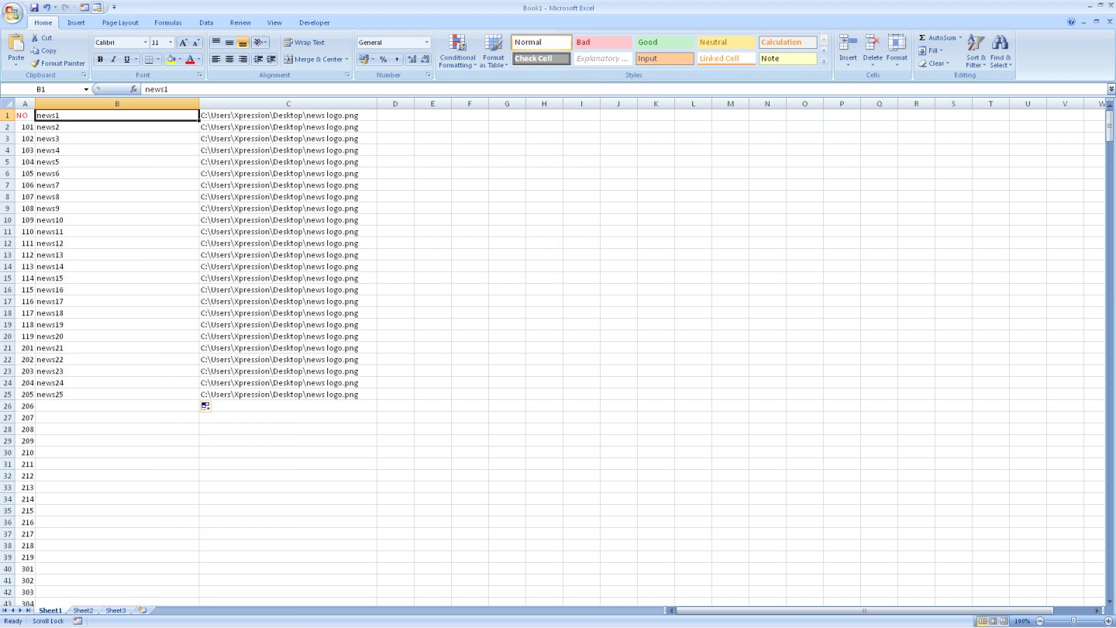Align text to top of cell
Screen dimensions: 1116x628
(216, 43)
